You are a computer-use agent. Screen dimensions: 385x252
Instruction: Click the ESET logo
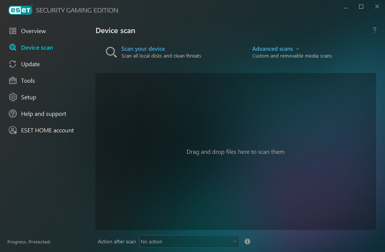(x=20, y=10)
